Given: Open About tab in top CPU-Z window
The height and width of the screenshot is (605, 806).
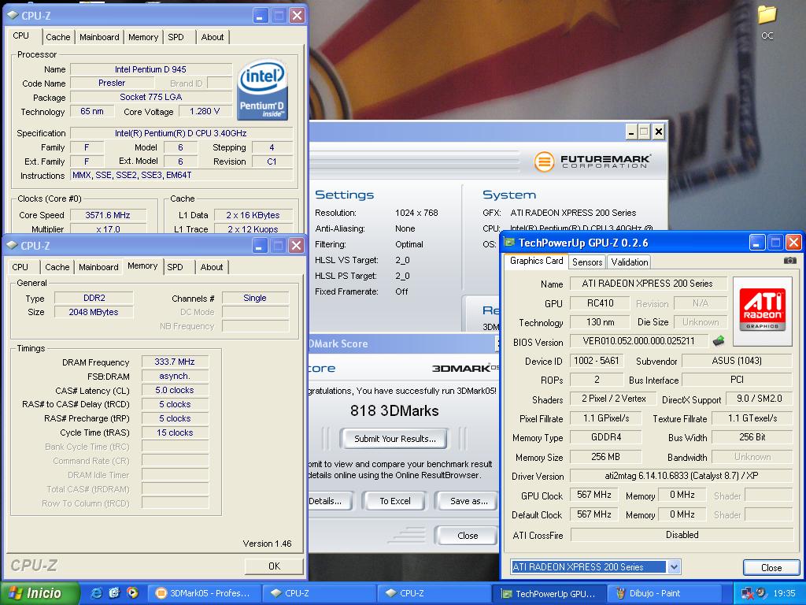Looking at the screenshot, I should tap(213, 37).
